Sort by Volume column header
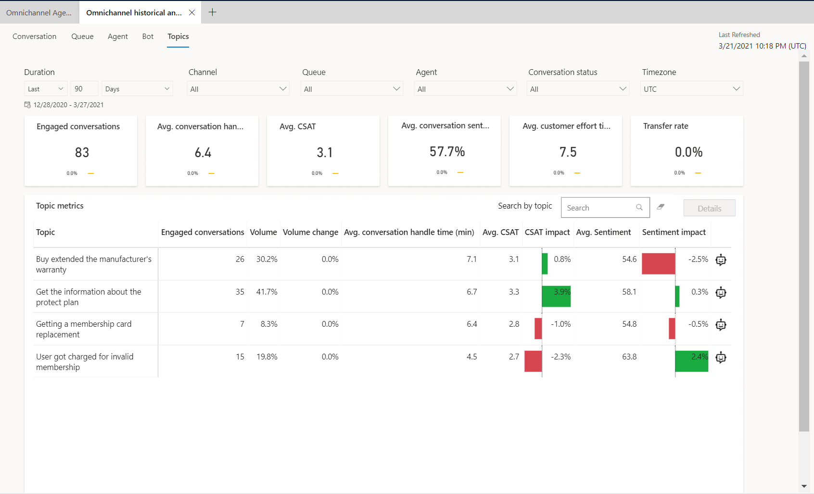Screen dimensions: 814x494 [x=263, y=232]
